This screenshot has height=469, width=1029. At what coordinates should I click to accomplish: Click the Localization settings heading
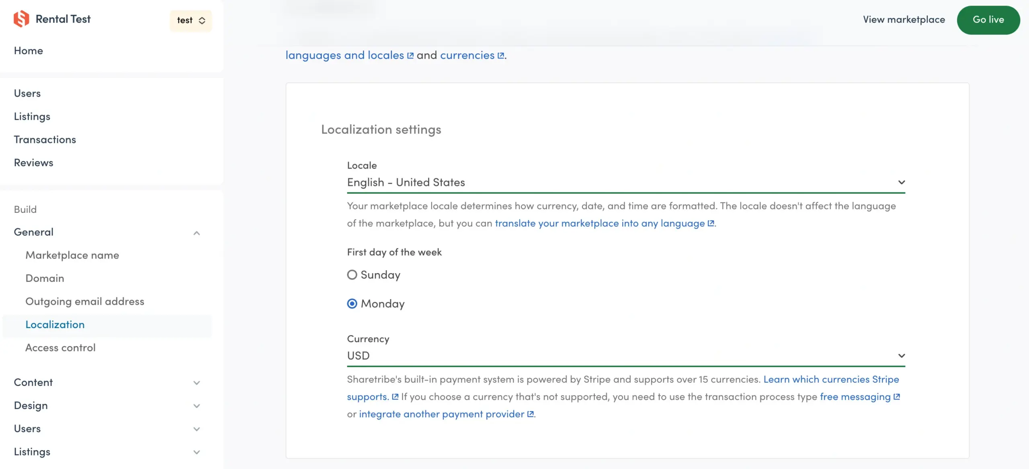pyautogui.click(x=381, y=130)
